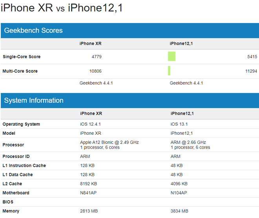Screen dimensions: 259x218
Task: Click the Operating System row label
Action: [x=21, y=124]
